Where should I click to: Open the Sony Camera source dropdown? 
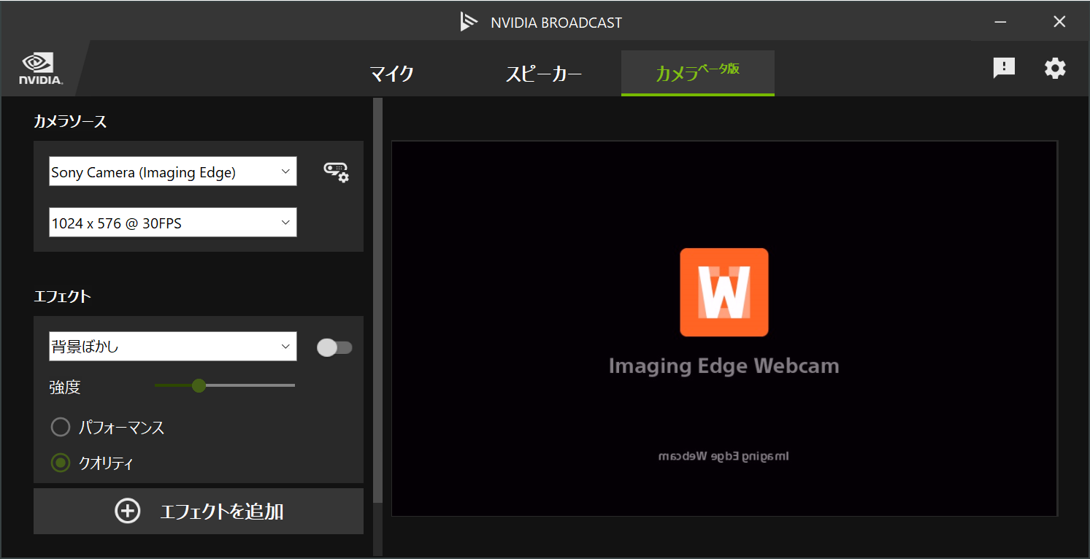click(x=173, y=171)
